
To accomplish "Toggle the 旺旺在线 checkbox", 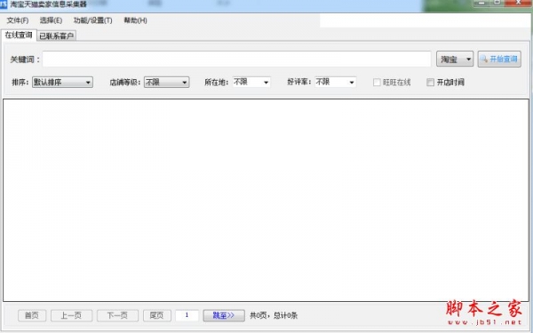I will [x=377, y=83].
